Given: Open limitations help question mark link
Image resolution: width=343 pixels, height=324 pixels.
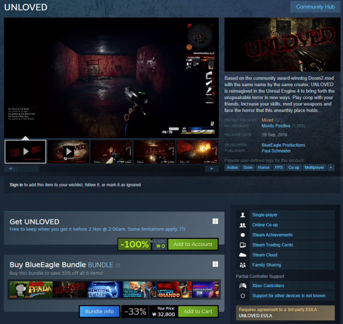Looking at the screenshot, I should click(x=182, y=229).
